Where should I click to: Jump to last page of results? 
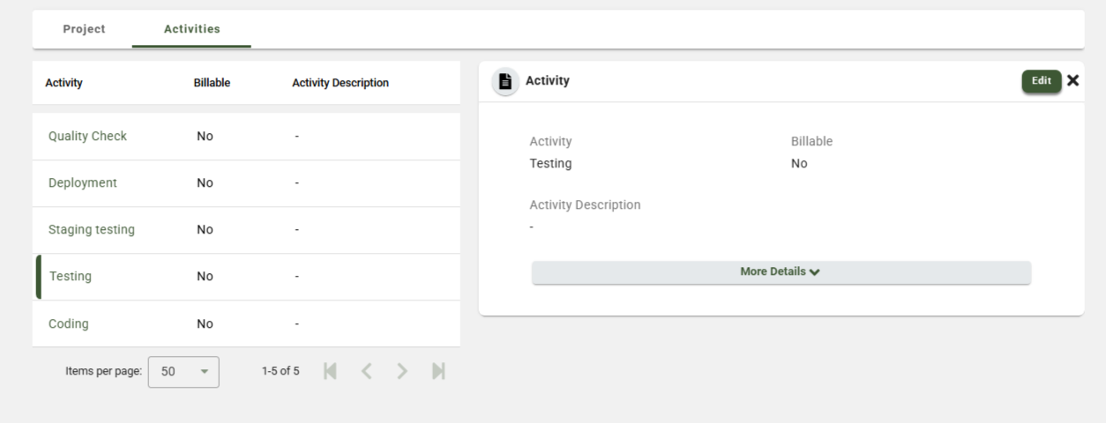[438, 370]
